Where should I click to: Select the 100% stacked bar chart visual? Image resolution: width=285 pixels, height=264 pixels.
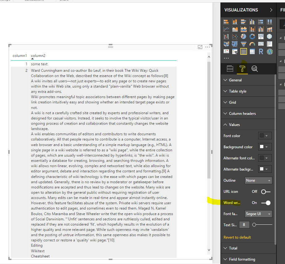pyautogui.click(x=261, y=22)
